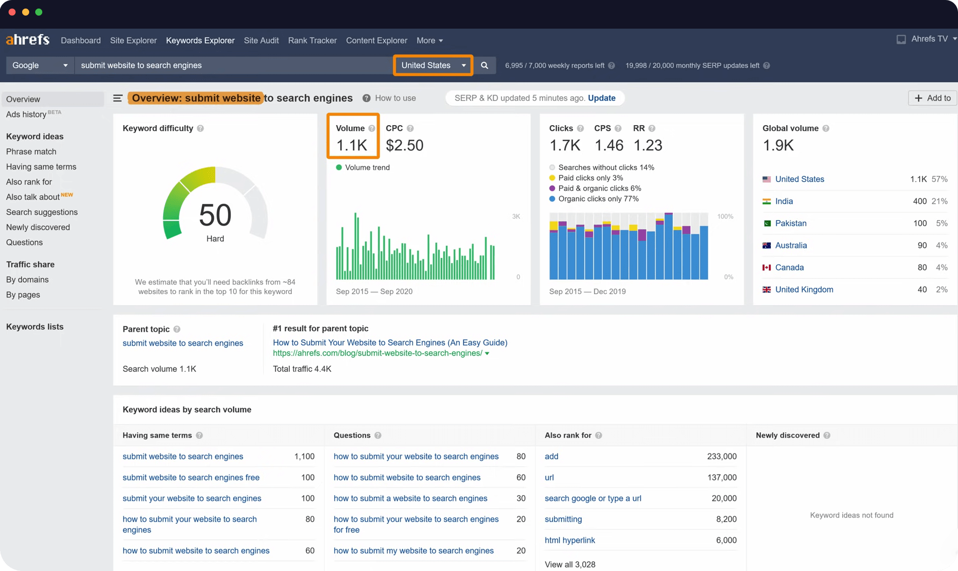The width and height of the screenshot is (958, 571).
Task: Open Newly discovered in sidebar
Action: click(x=38, y=227)
